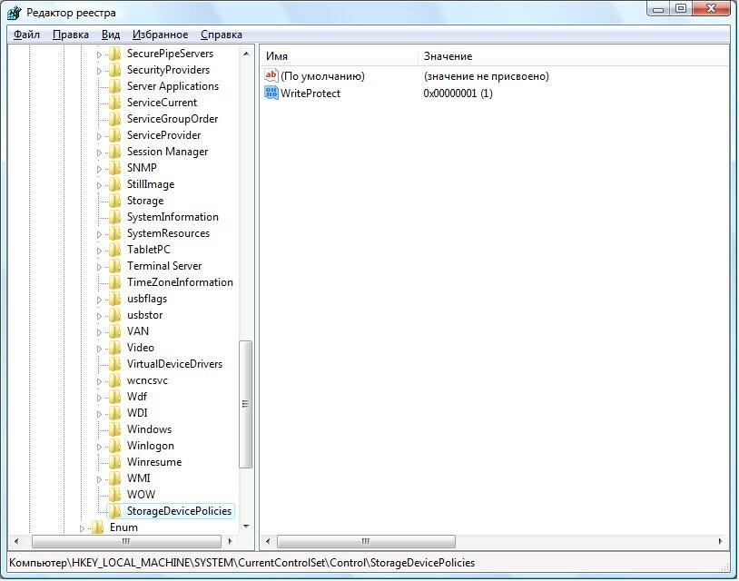Screen dimensions: 739x581
Task: Click the Storage folder icon
Action: pos(114,201)
